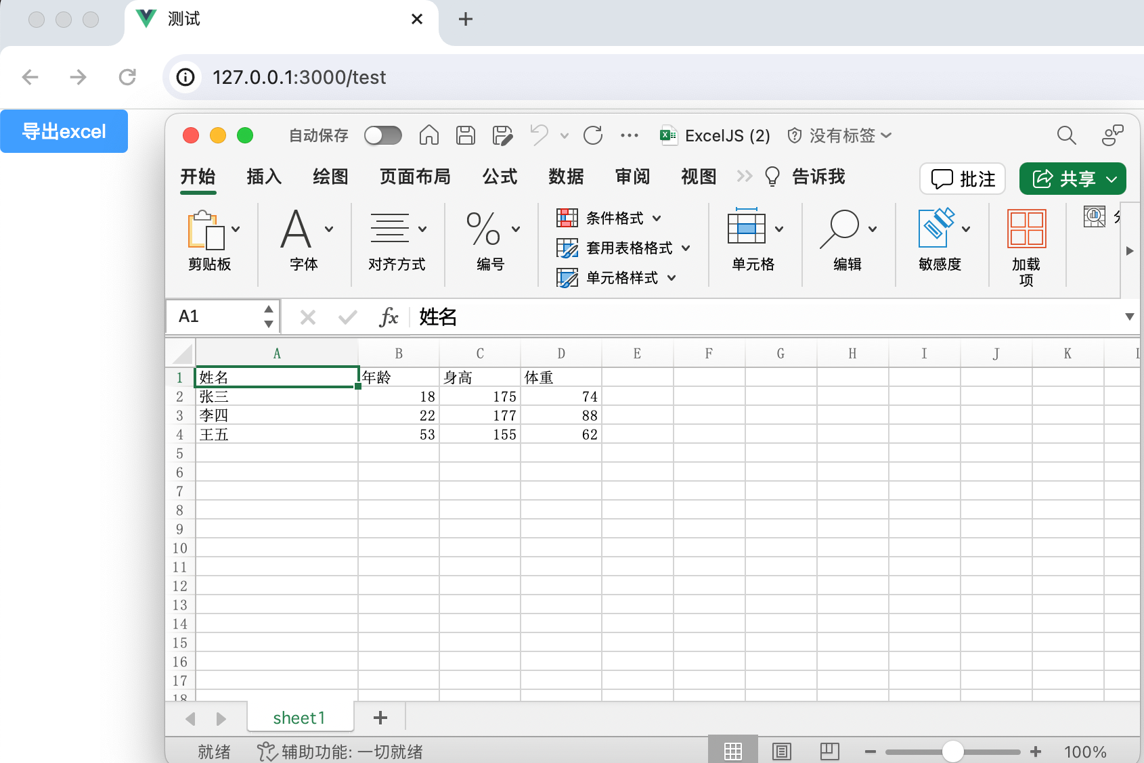Expand Cell Styles (单元格样式) dropdown

coord(672,277)
